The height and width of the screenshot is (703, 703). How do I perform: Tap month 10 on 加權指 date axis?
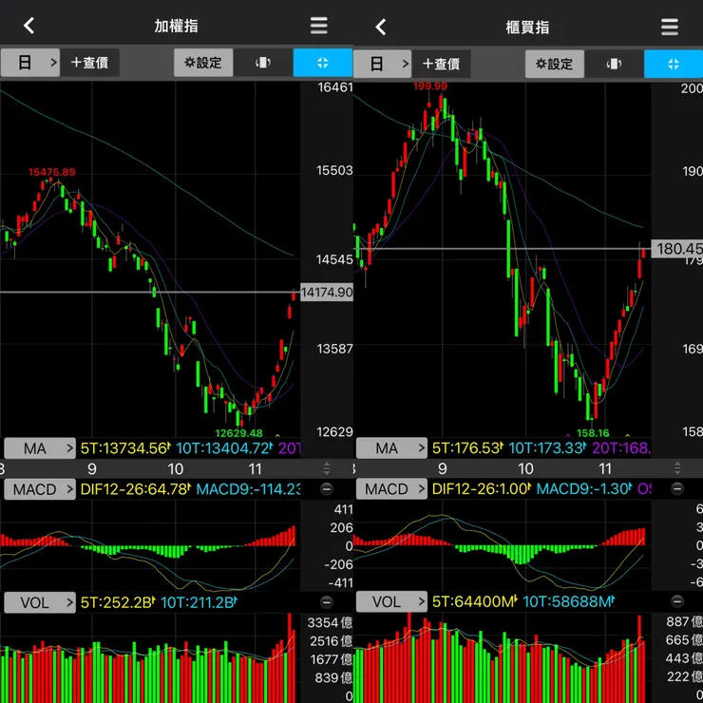pos(176,469)
